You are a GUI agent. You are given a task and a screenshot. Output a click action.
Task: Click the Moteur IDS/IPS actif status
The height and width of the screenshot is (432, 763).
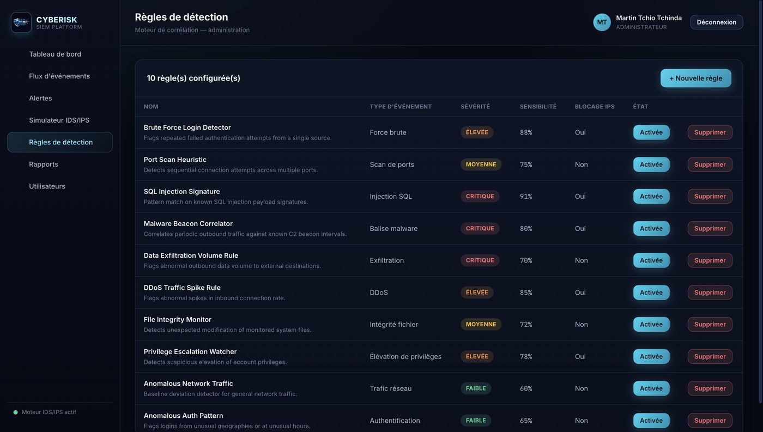45,412
